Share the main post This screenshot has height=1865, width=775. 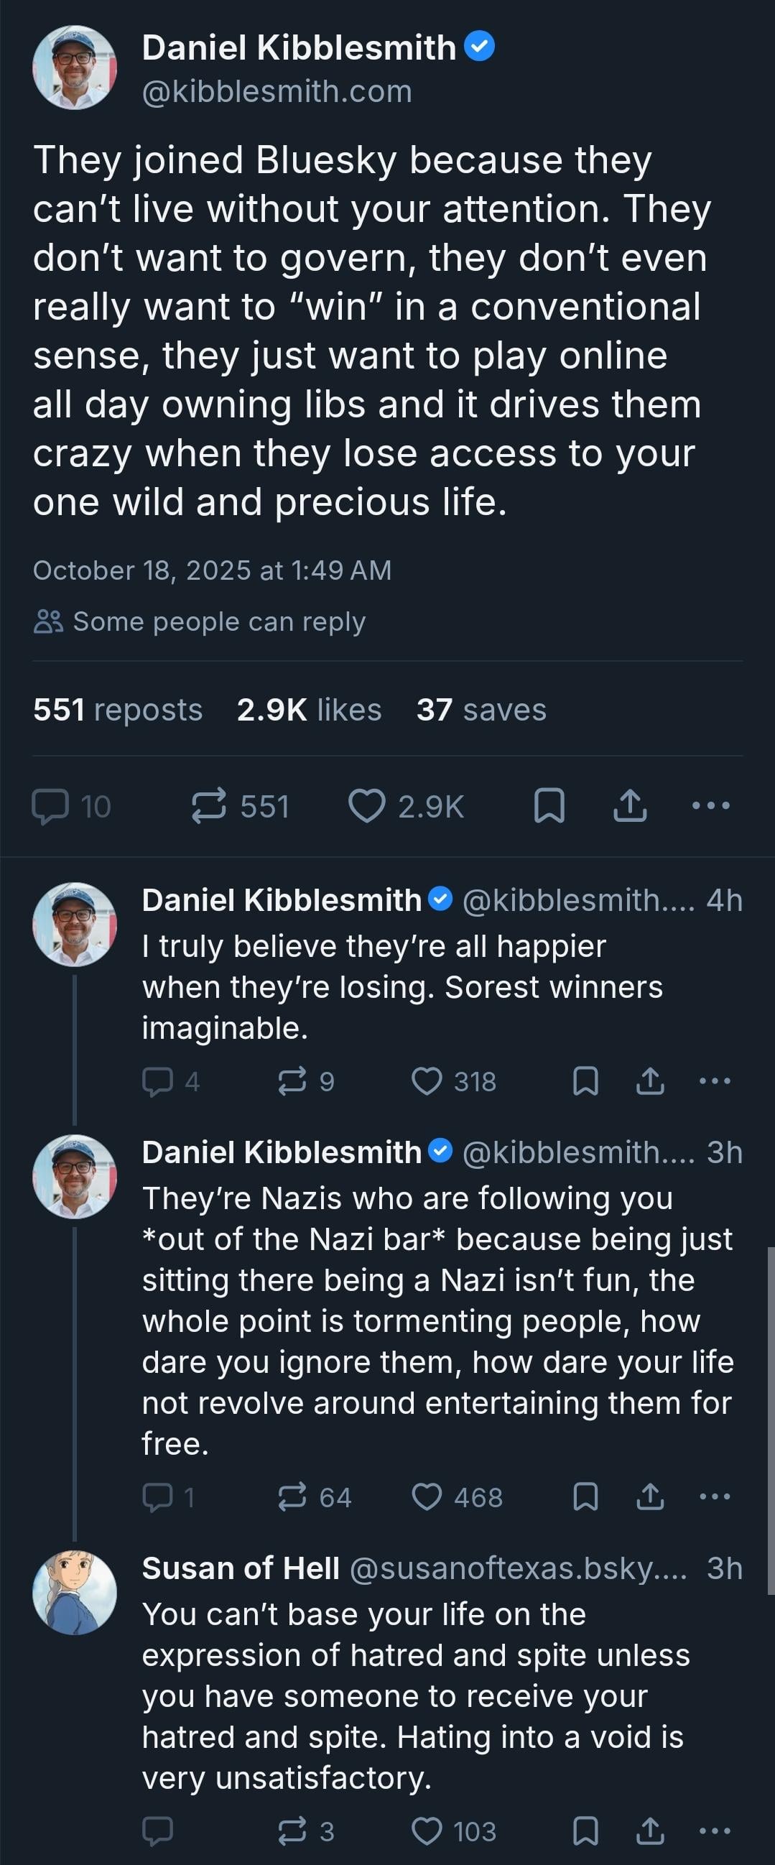coord(629,806)
